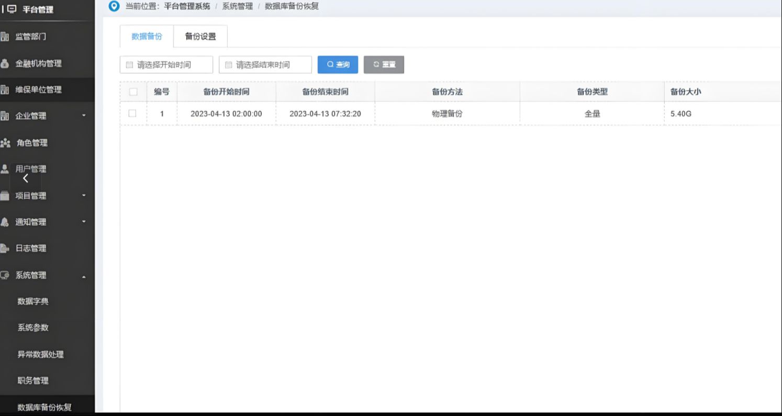Check the checkbox on backup row 1
Screen dimensions: 782x416
click(x=132, y=113)
